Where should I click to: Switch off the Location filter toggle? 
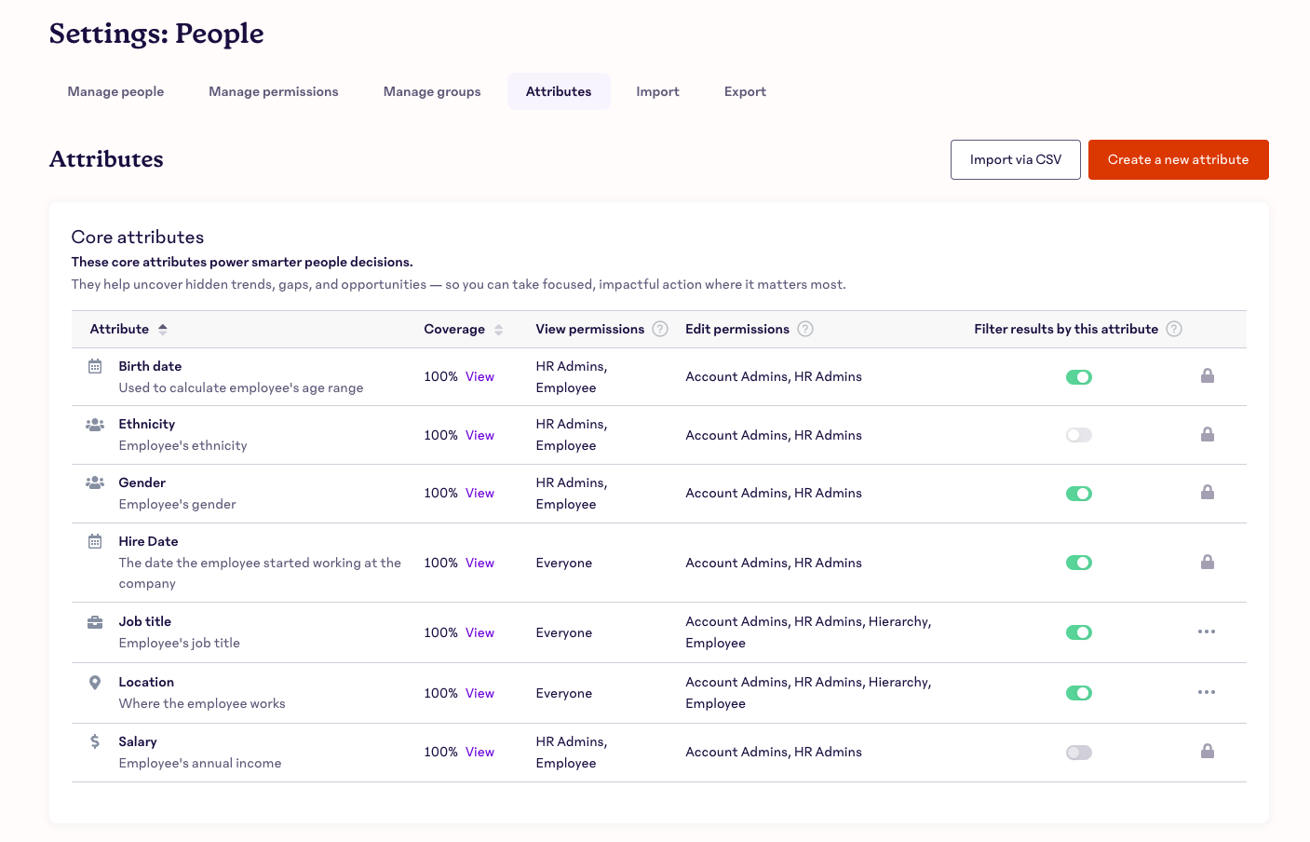tap(1079, 693)
